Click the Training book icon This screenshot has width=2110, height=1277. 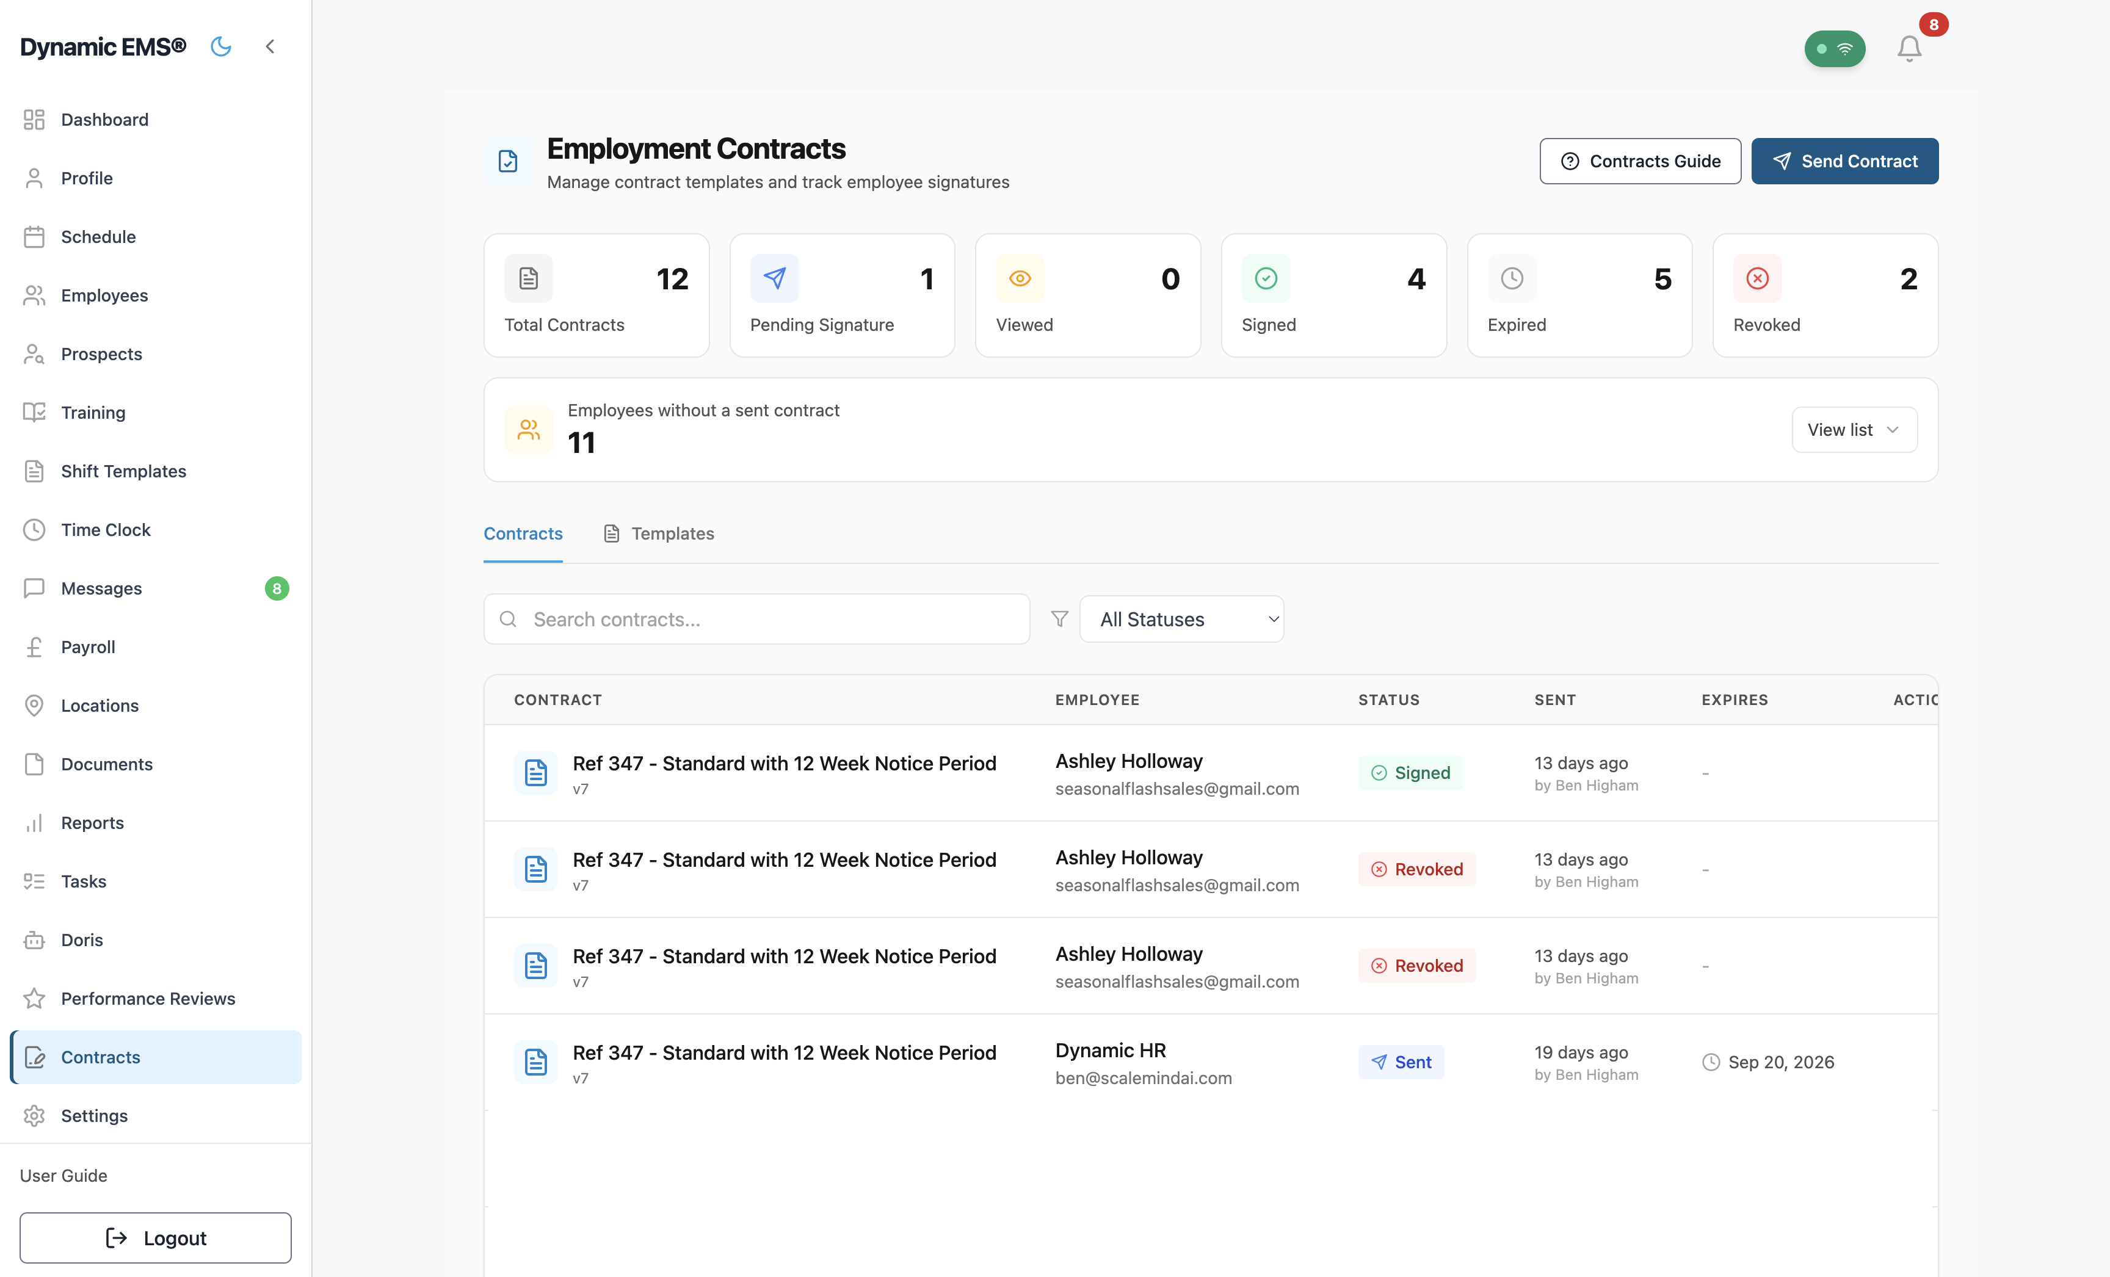34,413
